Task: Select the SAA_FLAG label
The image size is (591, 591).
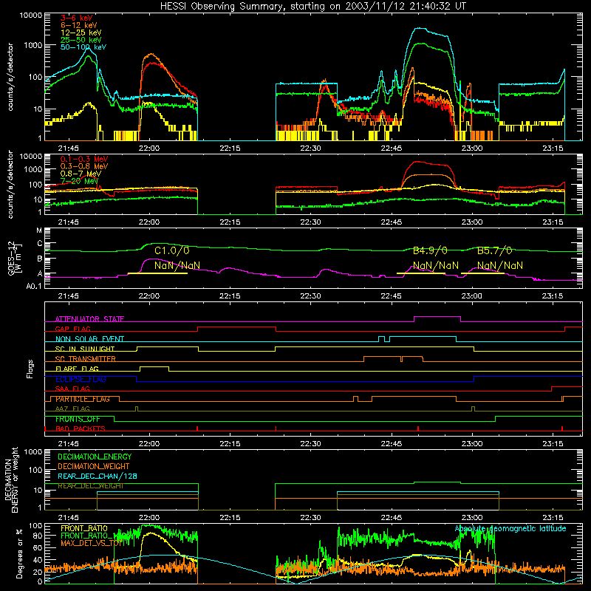Action: pos(72,389)
